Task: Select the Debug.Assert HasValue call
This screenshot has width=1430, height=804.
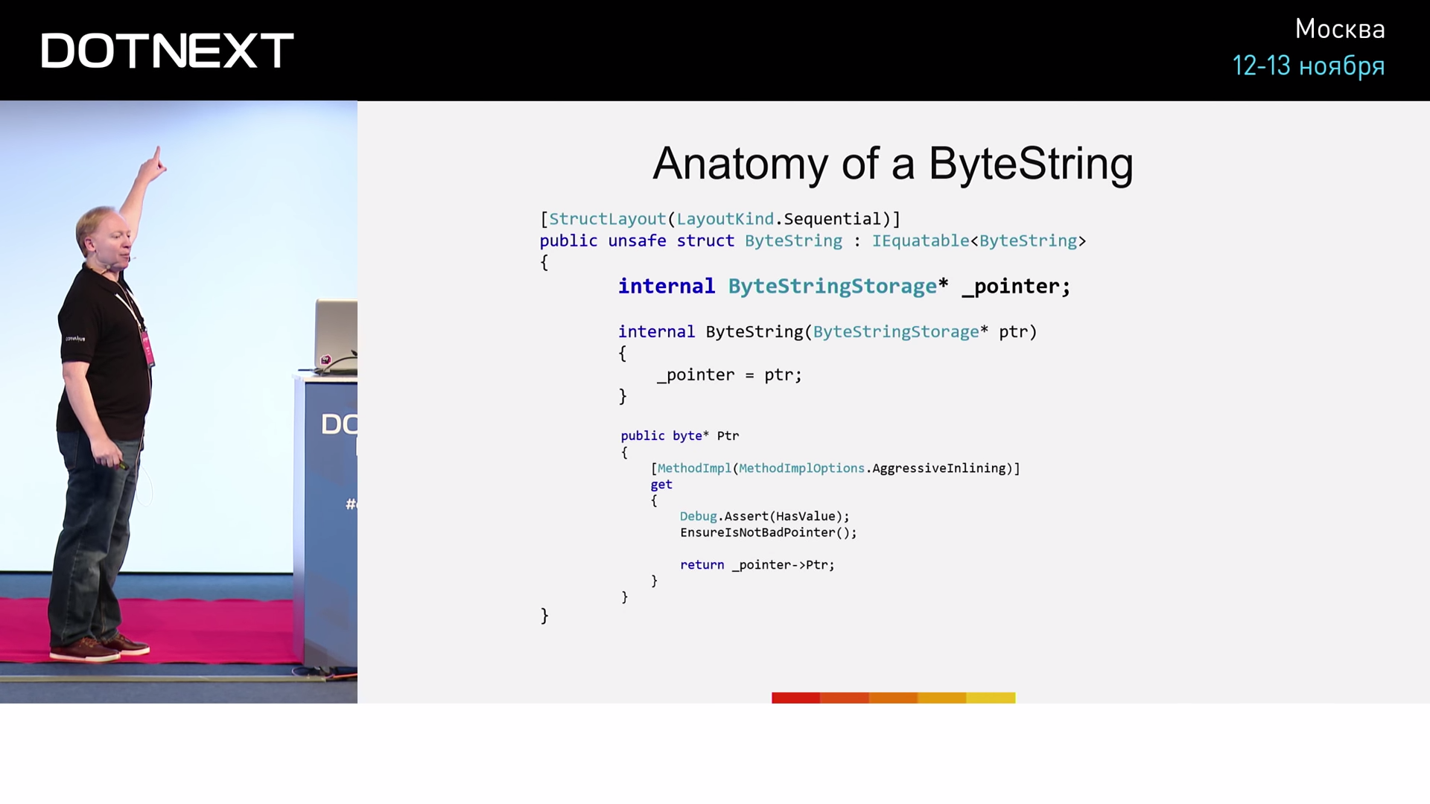Action: pos(764,515)
